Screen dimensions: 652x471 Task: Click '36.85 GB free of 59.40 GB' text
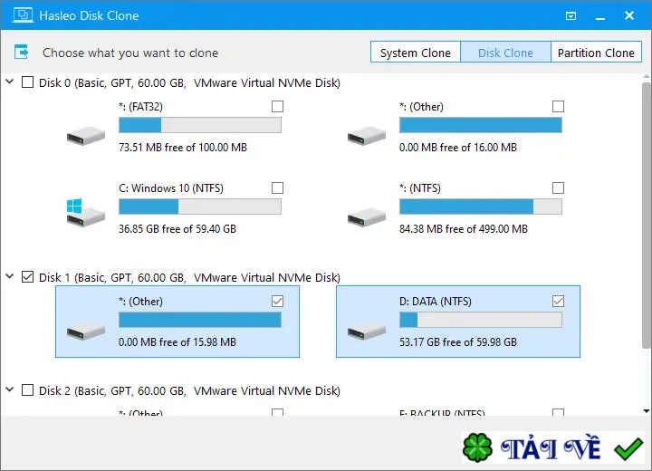177,229
